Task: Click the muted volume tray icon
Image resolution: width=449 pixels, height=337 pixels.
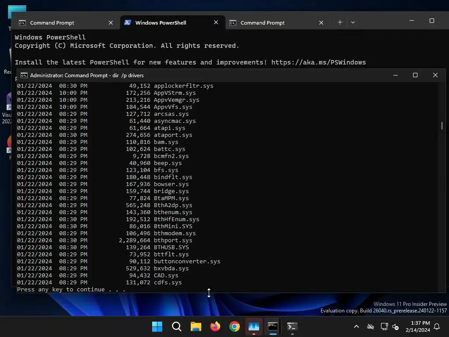Action: (396, 326)
